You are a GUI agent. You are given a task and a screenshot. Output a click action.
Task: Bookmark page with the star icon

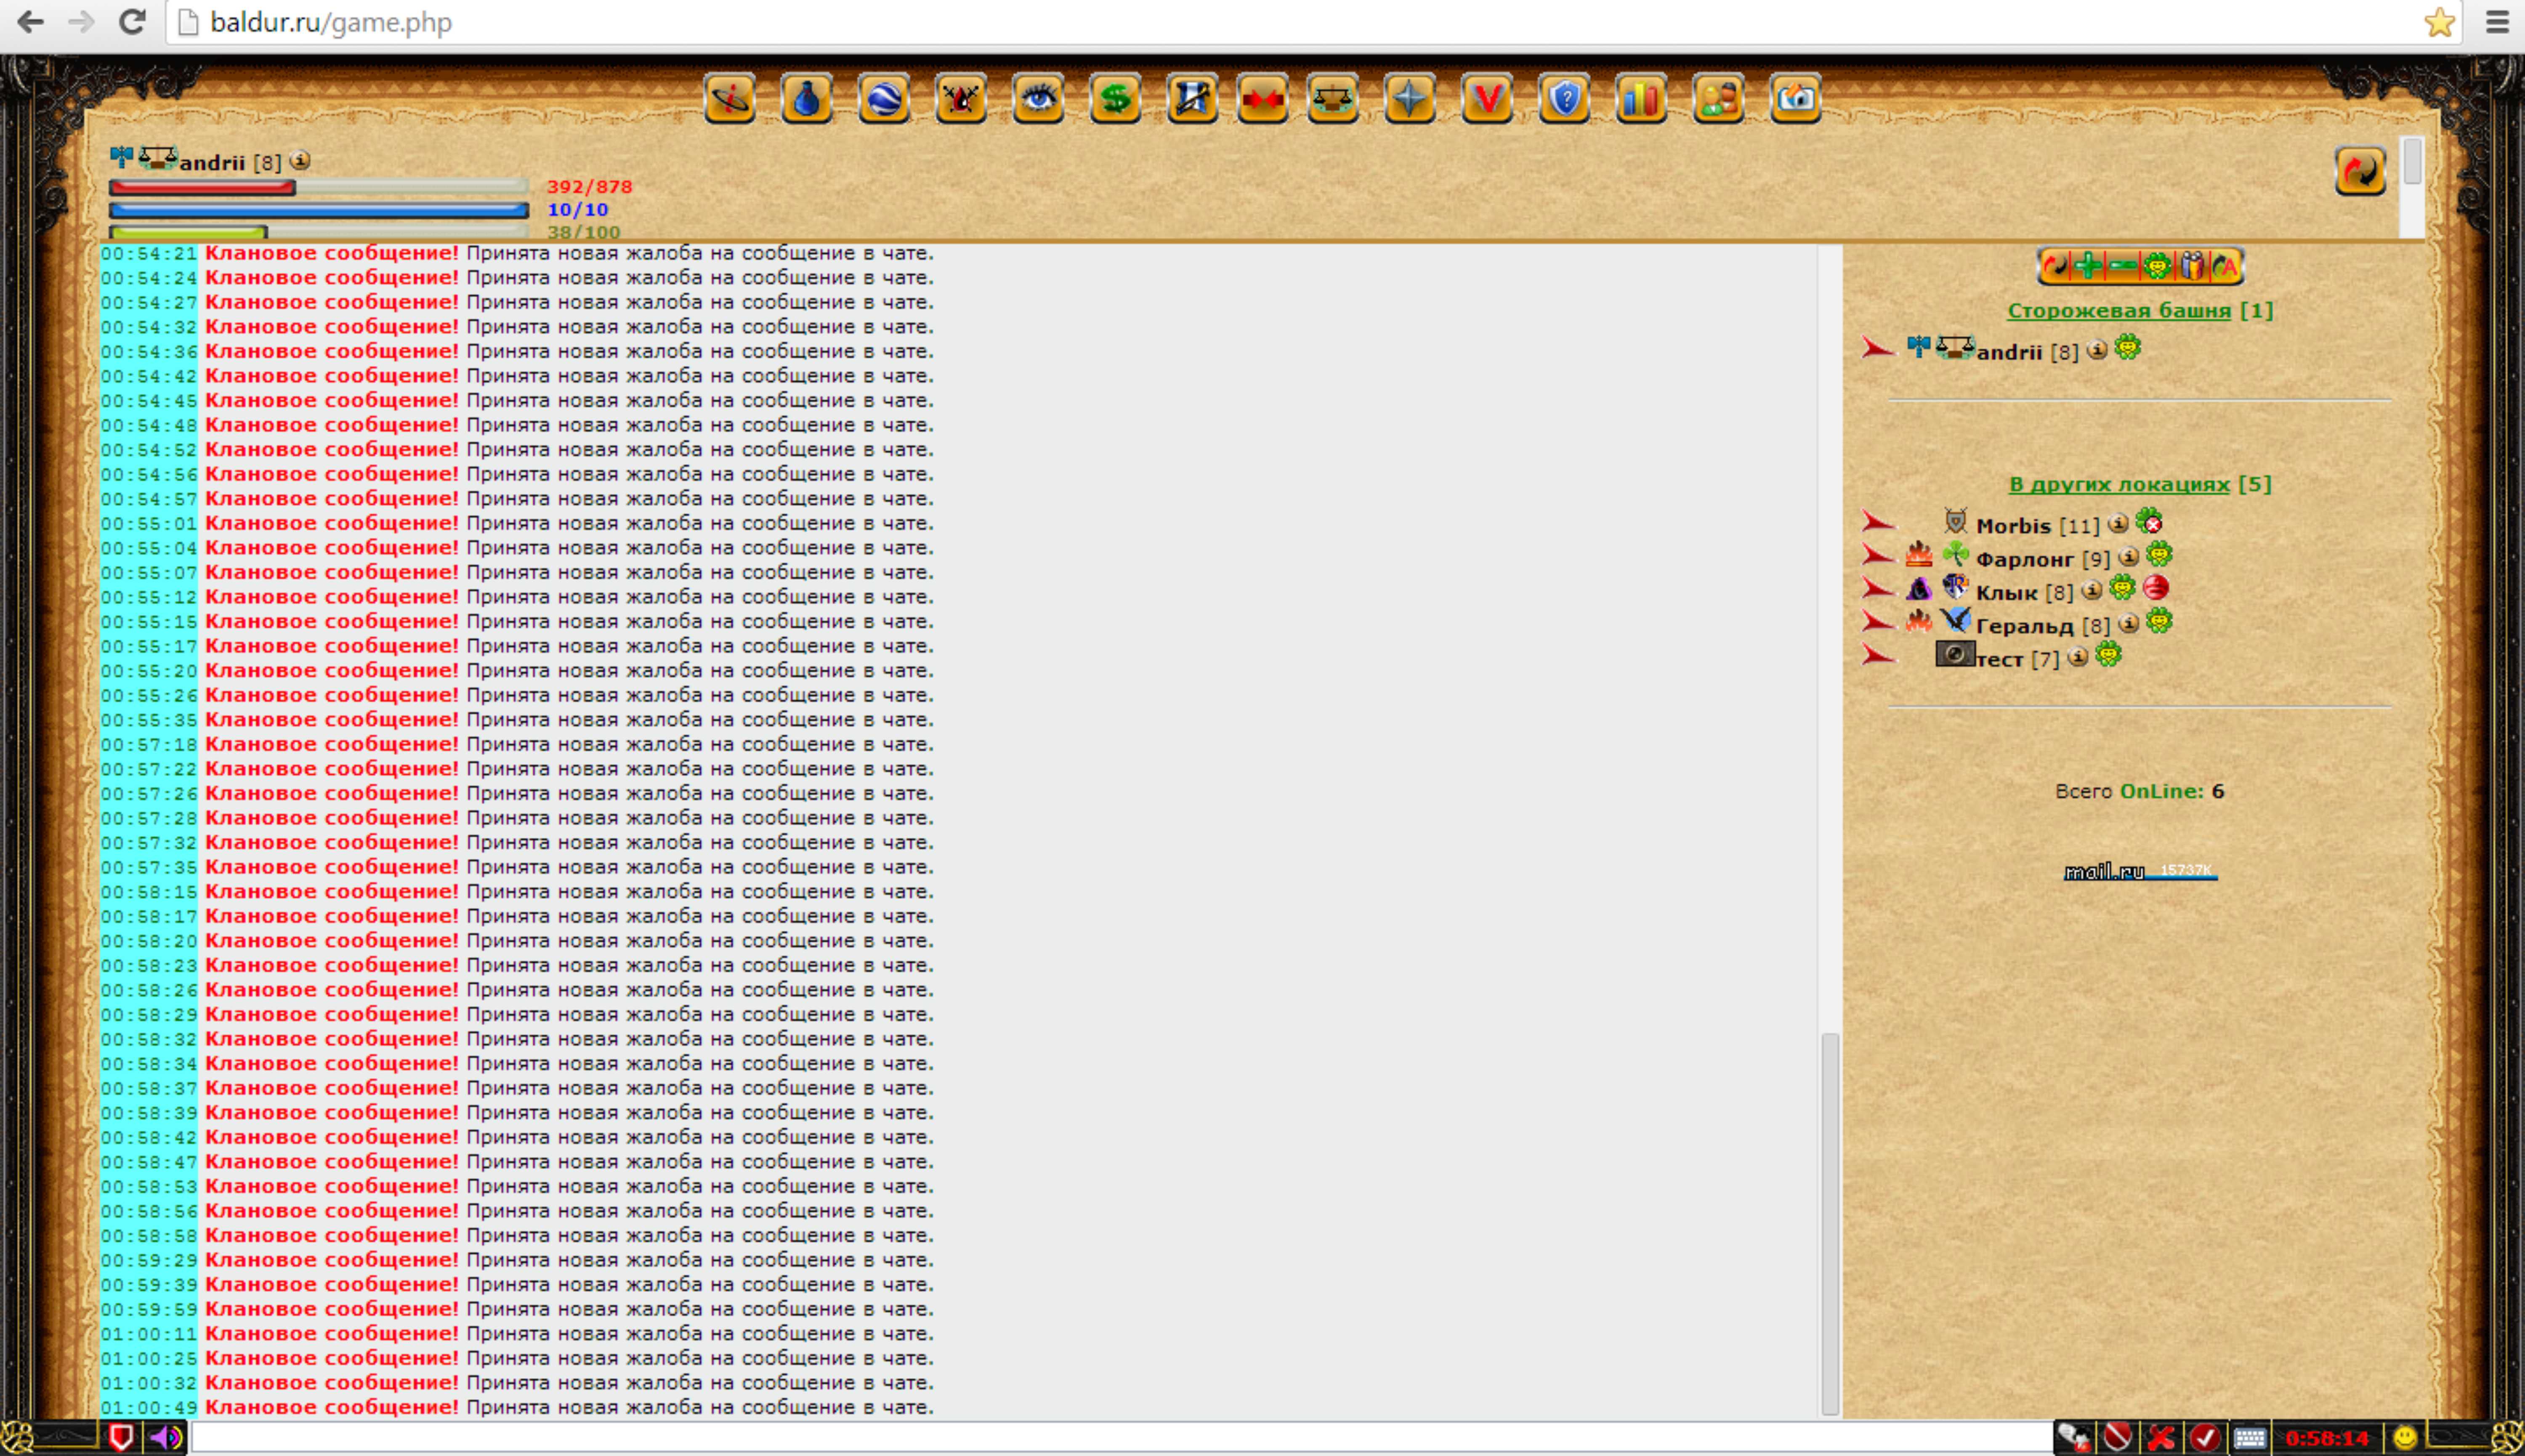click(2439, 22)
